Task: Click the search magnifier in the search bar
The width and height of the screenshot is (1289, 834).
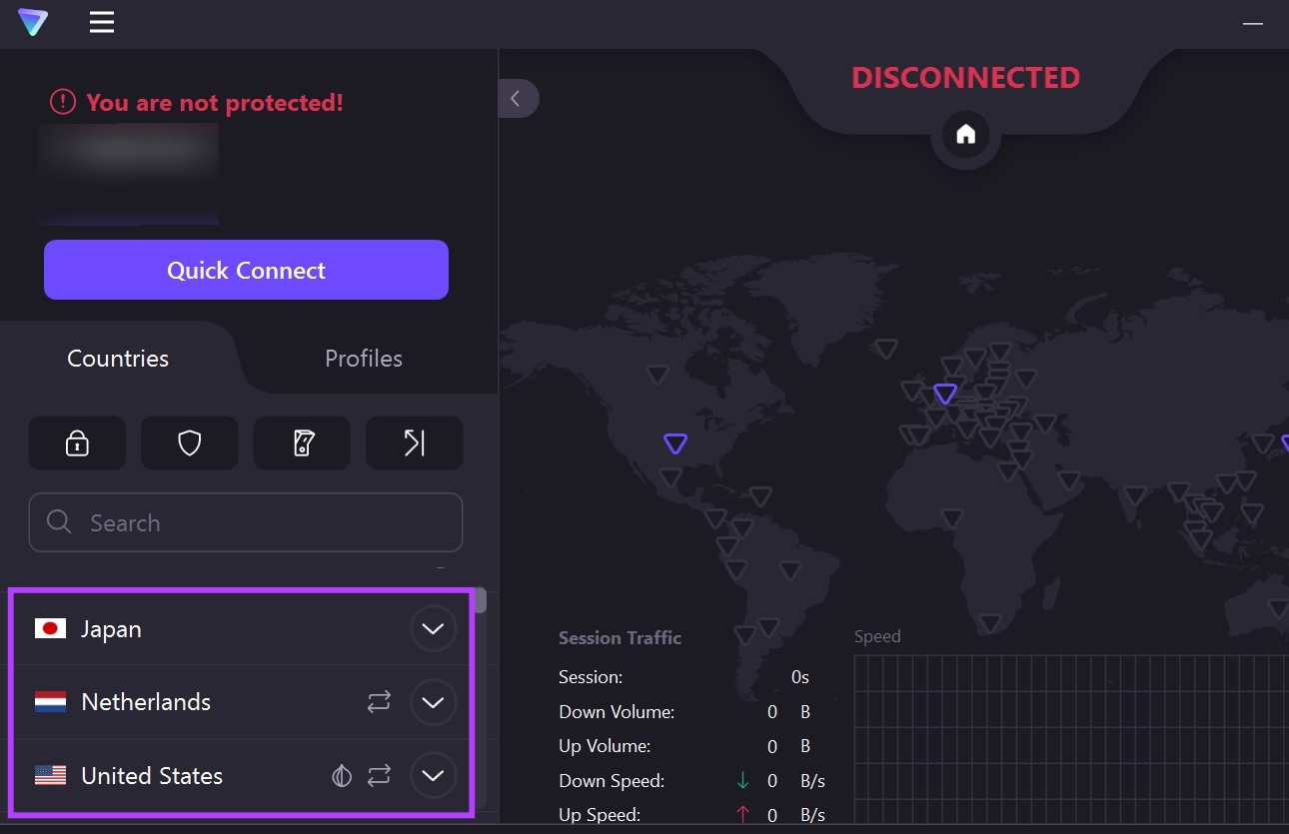Action: (58, 522)
